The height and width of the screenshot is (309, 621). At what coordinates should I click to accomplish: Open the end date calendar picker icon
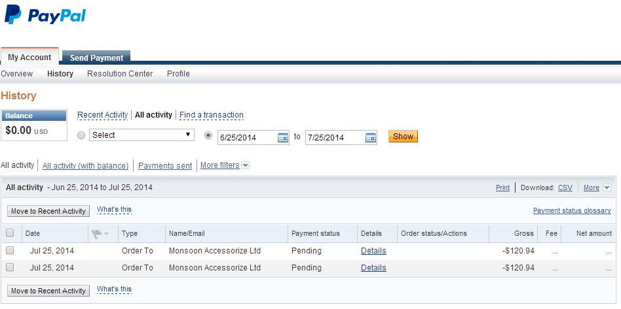point(370,137)
